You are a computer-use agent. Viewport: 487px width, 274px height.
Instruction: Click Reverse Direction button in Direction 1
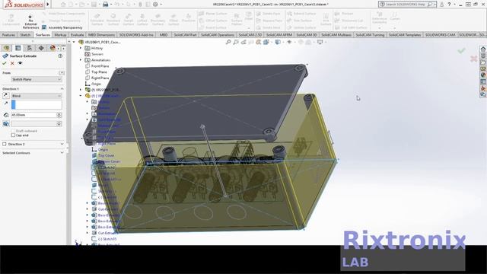(5, 96)
